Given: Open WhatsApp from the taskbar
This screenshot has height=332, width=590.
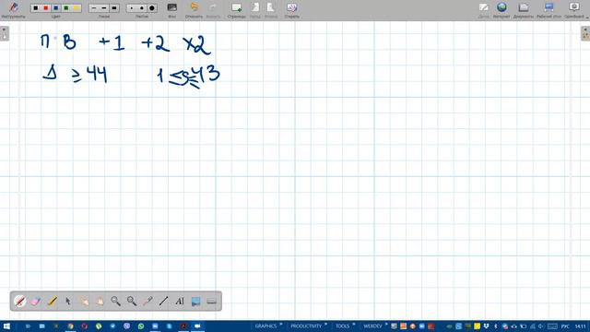Looking at the screenshot, I should pos(141,326).
